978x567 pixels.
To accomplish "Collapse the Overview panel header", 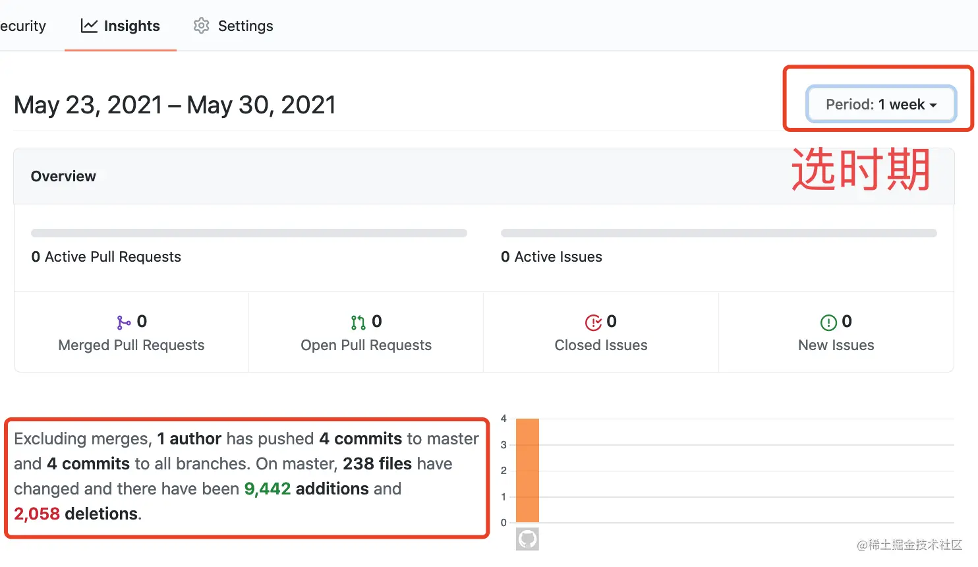I will (x=63, y=176).
